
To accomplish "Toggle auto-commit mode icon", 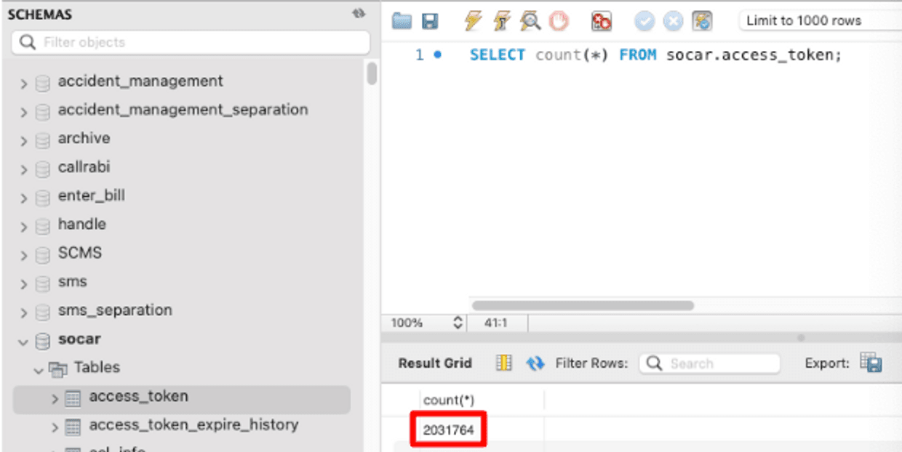I will [702, 21].
